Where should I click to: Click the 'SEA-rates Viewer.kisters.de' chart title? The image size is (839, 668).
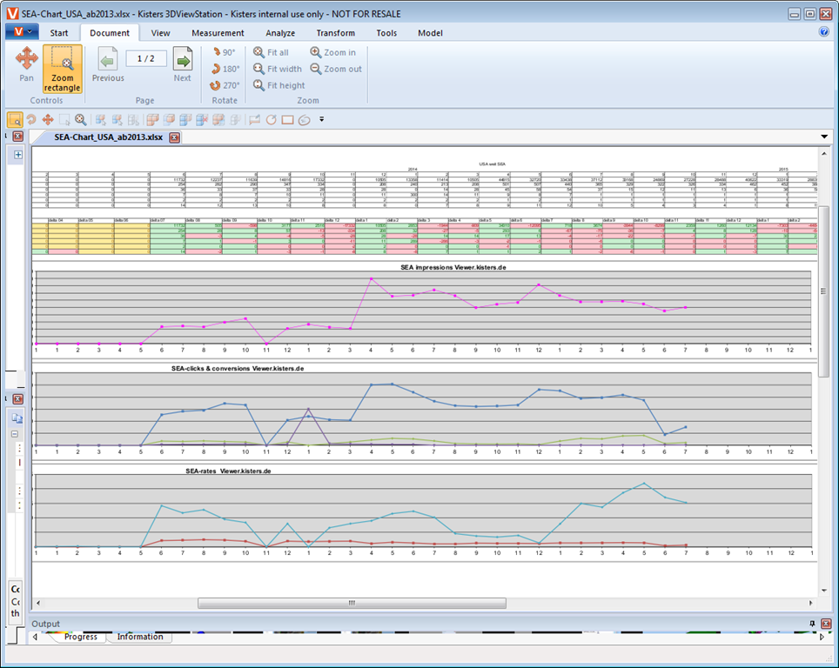229,471
